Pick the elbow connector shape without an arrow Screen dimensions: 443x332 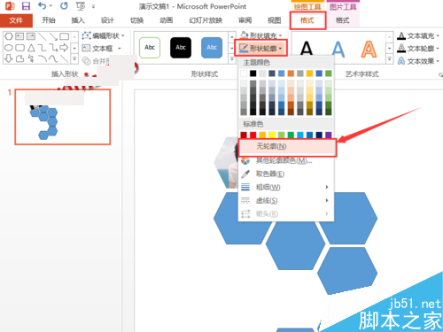point(43,48)
